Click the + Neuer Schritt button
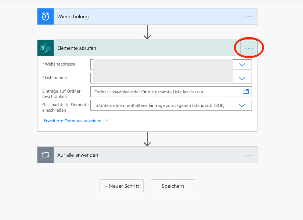This screenshot has width=303, height=220. tap(122, 186)
